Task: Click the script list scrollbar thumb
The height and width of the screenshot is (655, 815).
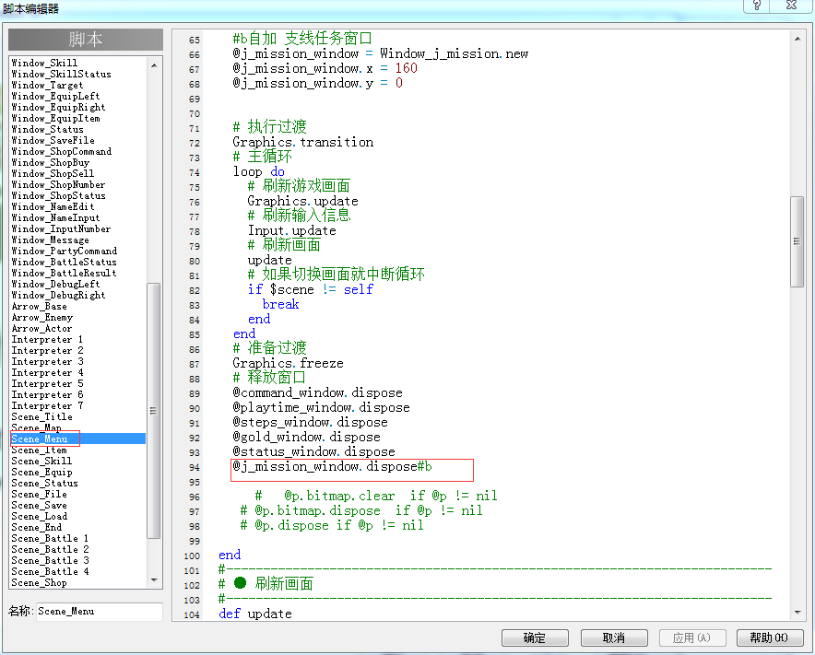Action: 153,410
